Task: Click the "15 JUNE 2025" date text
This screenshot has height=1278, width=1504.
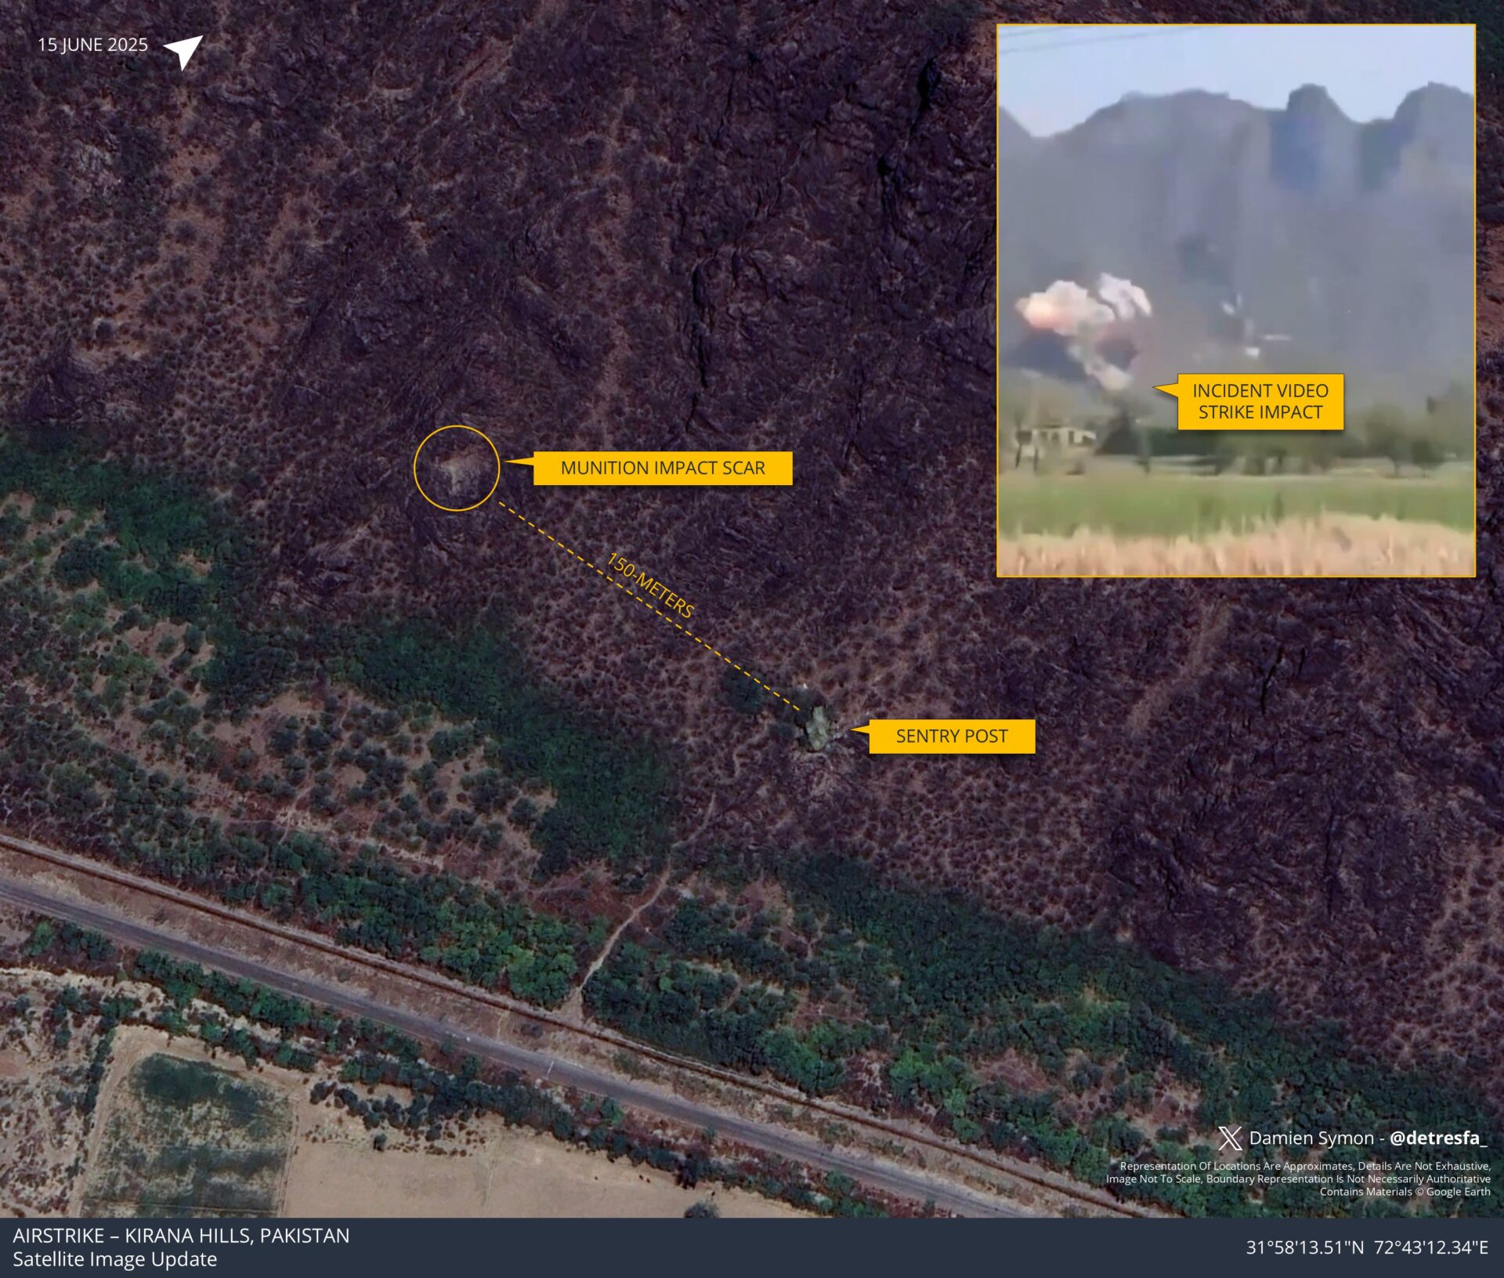Action: tap(92, 45)
